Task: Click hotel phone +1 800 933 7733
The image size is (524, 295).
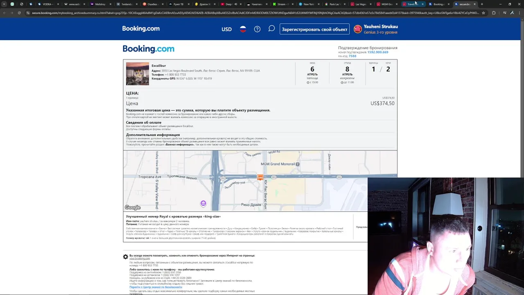Action: click(176, 75)
